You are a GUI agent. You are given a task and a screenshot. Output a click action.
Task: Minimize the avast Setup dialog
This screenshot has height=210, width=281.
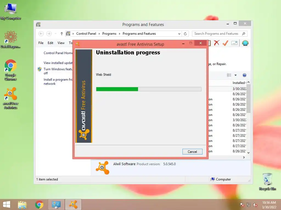click(x=183, y=43)
